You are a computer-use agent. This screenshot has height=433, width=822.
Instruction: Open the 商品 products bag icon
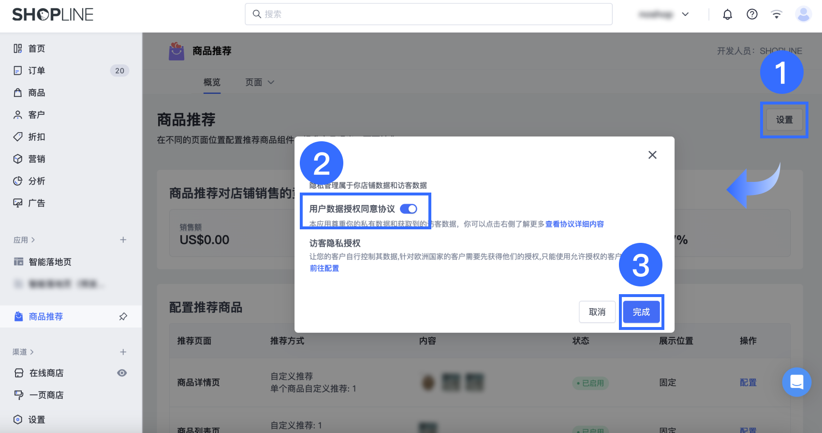(18, 92)
